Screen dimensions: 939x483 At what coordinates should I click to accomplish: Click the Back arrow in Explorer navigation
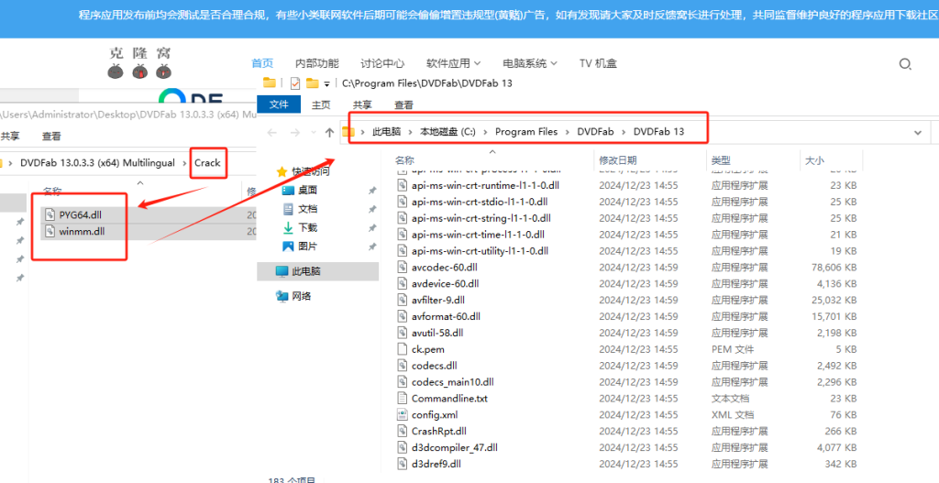[x=271, y=133]
